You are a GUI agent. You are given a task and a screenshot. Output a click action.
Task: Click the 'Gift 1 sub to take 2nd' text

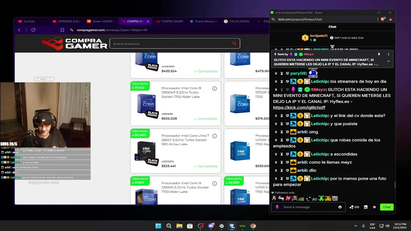click(349, 38)
